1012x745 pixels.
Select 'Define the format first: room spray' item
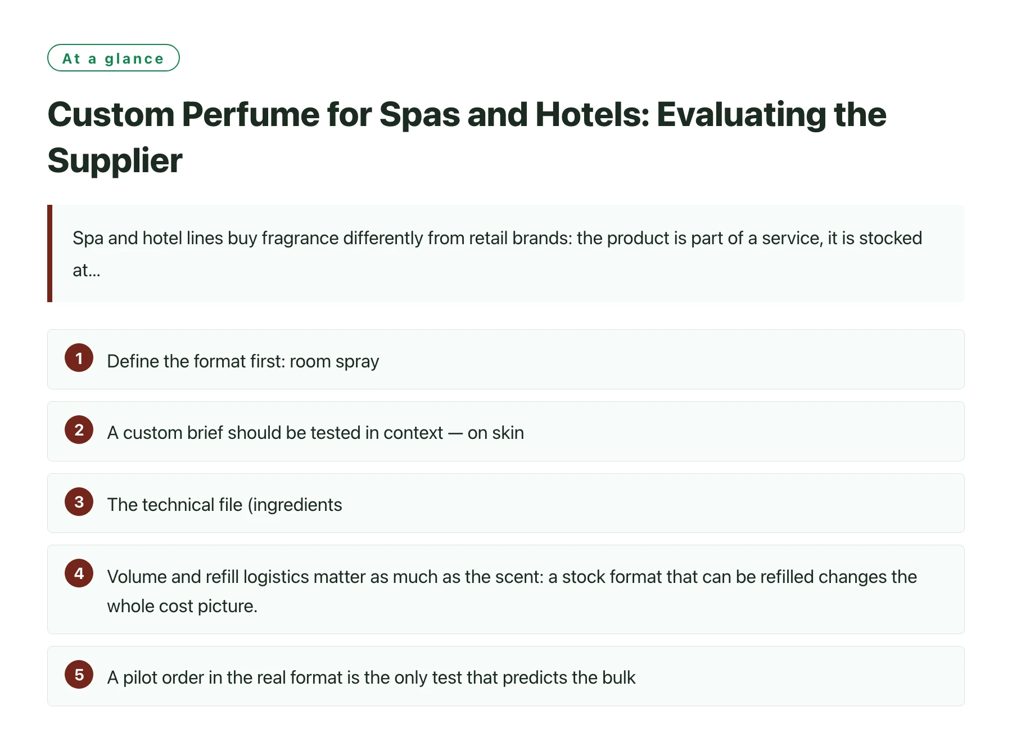[x=506, y=359]
